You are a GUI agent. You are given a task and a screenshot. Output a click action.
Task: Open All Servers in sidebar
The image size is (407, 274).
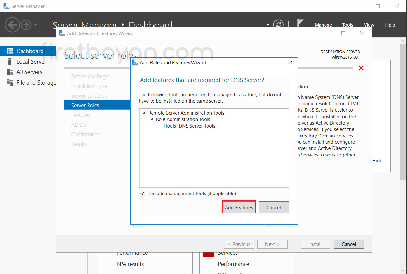point(29,72)
